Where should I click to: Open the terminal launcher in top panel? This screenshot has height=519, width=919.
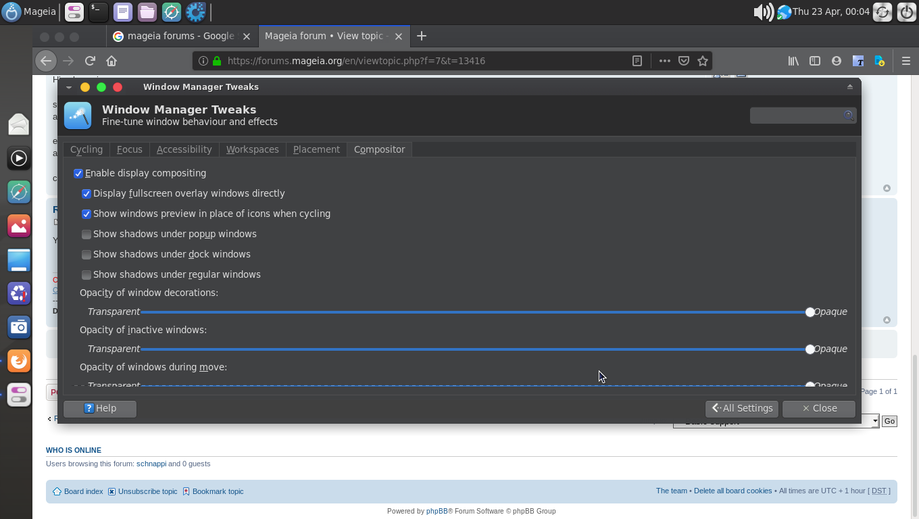click(x=98, y=11)
